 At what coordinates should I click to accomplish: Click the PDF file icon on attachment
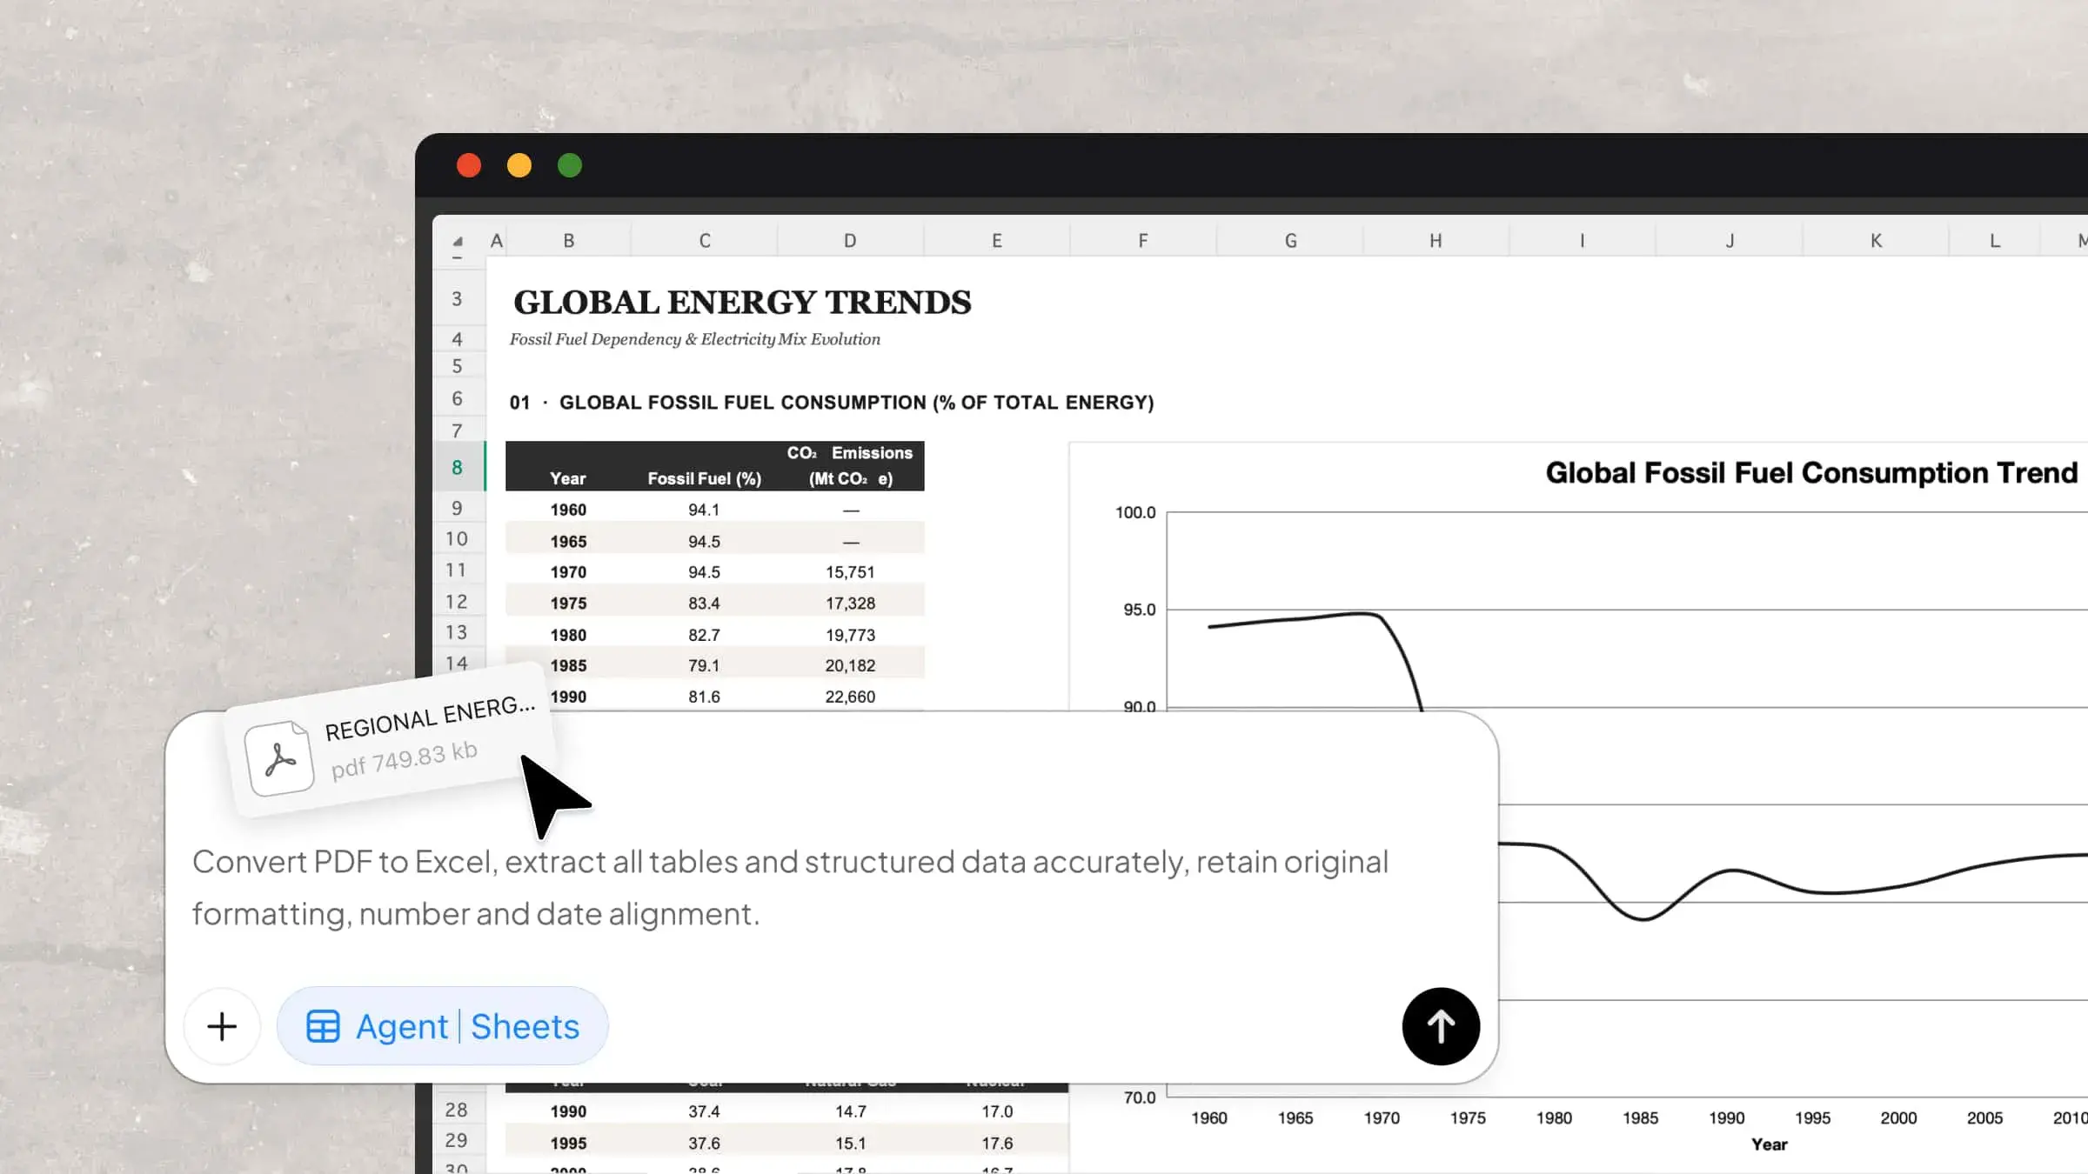tap(279, 757)
